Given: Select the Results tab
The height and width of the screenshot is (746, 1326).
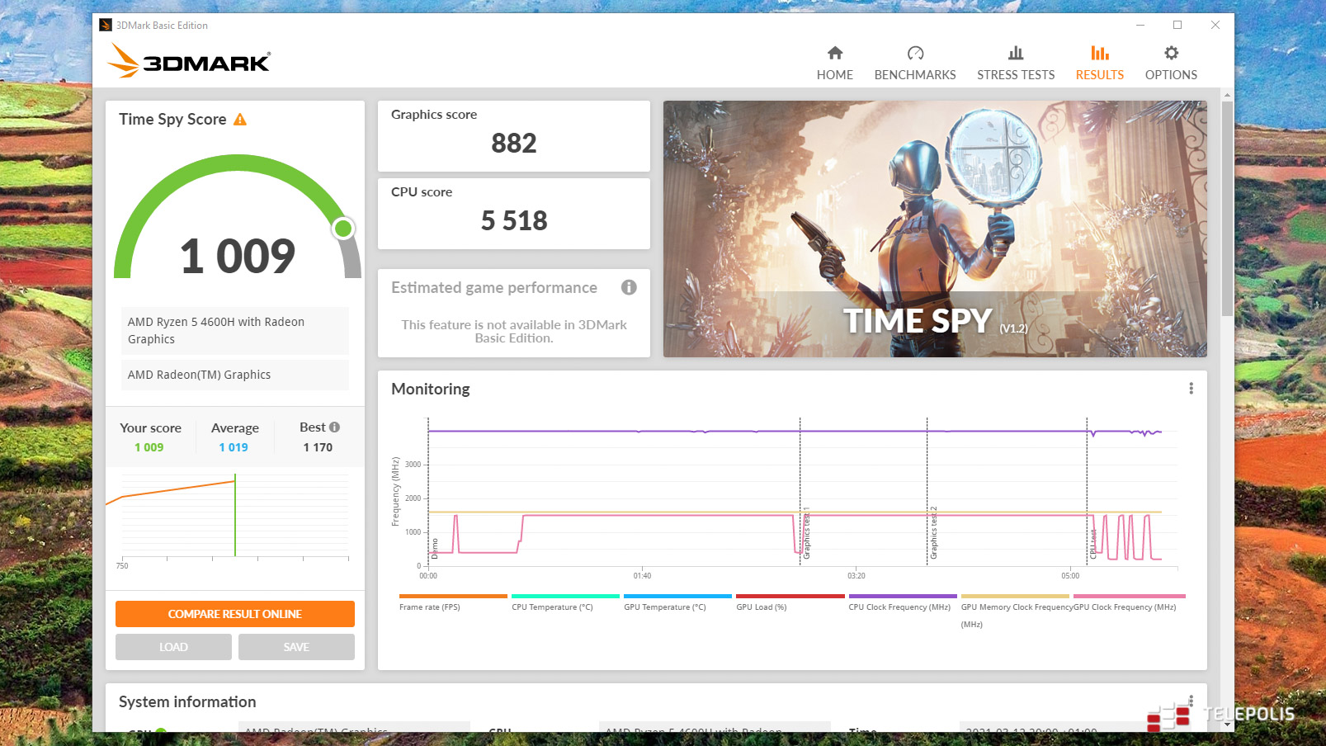Looking at the screenshot, I should tap(1099, 64).
